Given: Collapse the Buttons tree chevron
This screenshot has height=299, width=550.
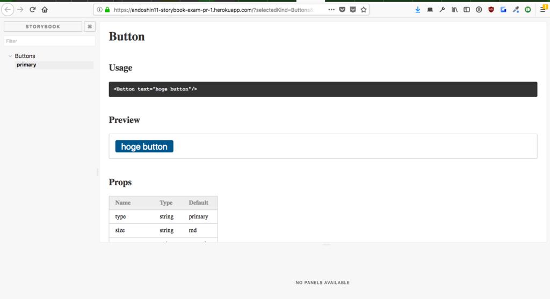Looking at the screenshot, I should point(10,56).
